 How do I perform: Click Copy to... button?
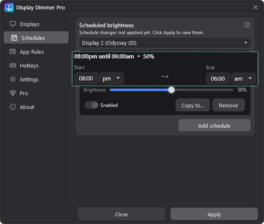(193, 105)
